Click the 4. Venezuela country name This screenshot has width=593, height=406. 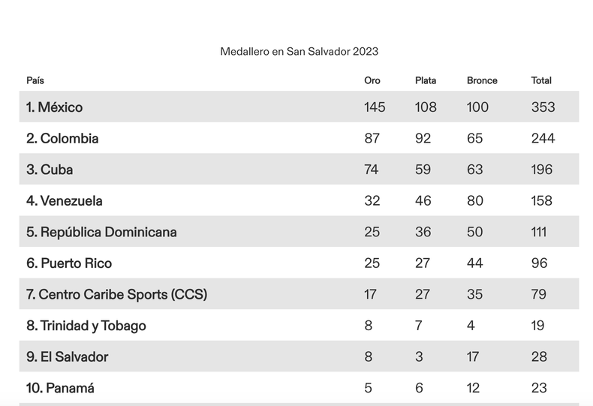(x=65, y=200)
